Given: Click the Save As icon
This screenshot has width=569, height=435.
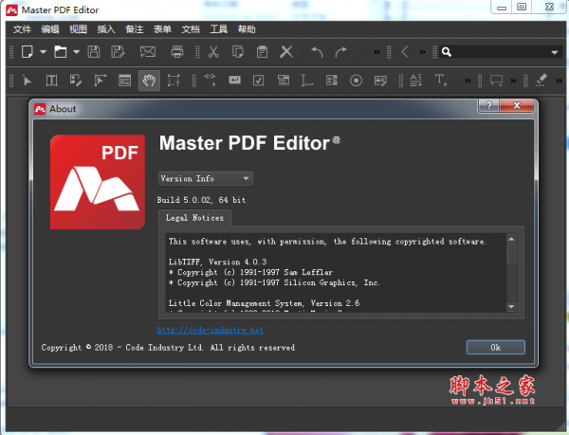Looking at the screenshot, I should 118,52.
